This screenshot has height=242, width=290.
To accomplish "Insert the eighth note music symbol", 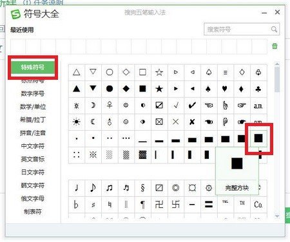I will click(x=93, y=188).
